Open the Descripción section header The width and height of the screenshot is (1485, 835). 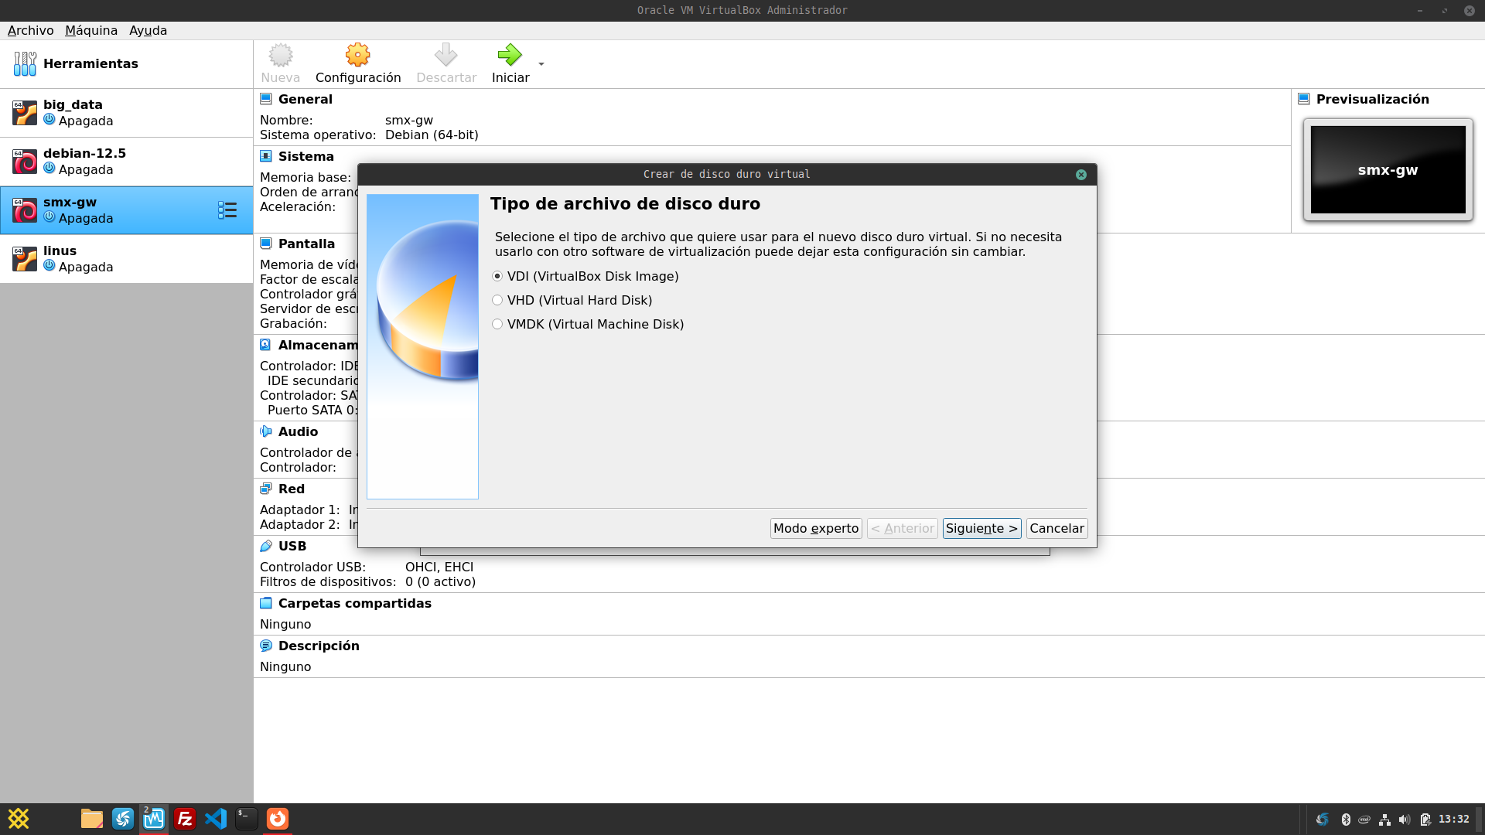click(x=319, y=646)
